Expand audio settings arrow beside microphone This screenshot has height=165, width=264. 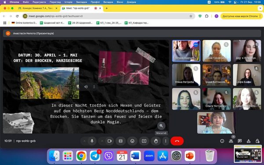84,141
